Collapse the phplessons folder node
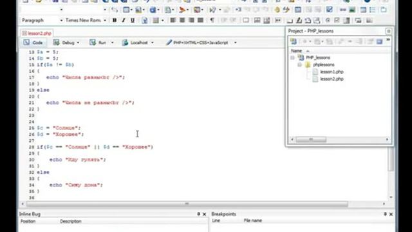412x232 pixels. [299, 64]
